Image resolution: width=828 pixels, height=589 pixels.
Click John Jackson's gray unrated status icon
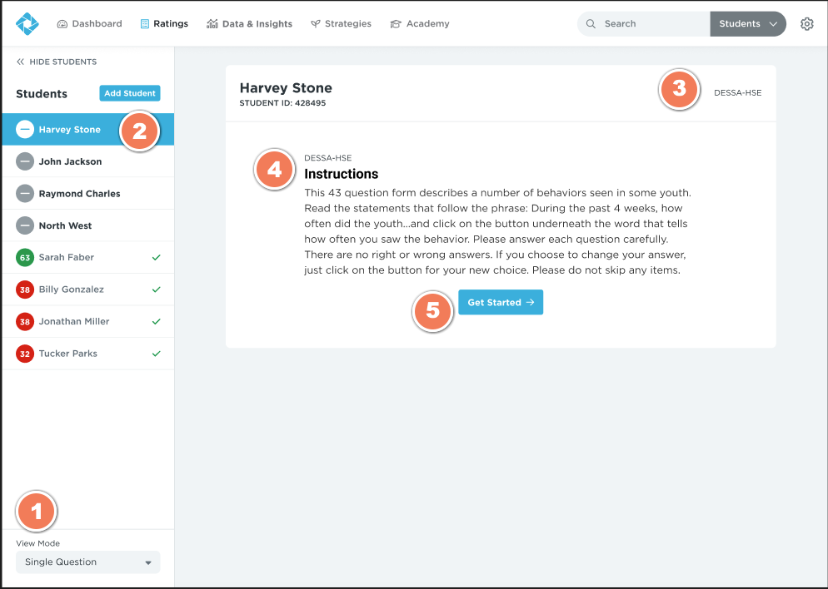[x=25, y=162]
